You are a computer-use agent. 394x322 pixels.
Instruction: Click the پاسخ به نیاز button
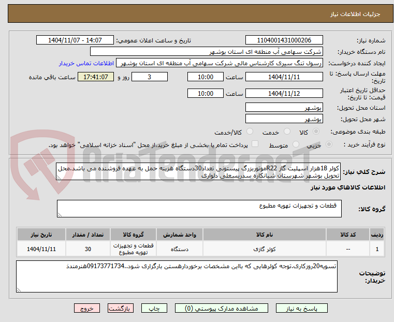click(x=301, y=309)
